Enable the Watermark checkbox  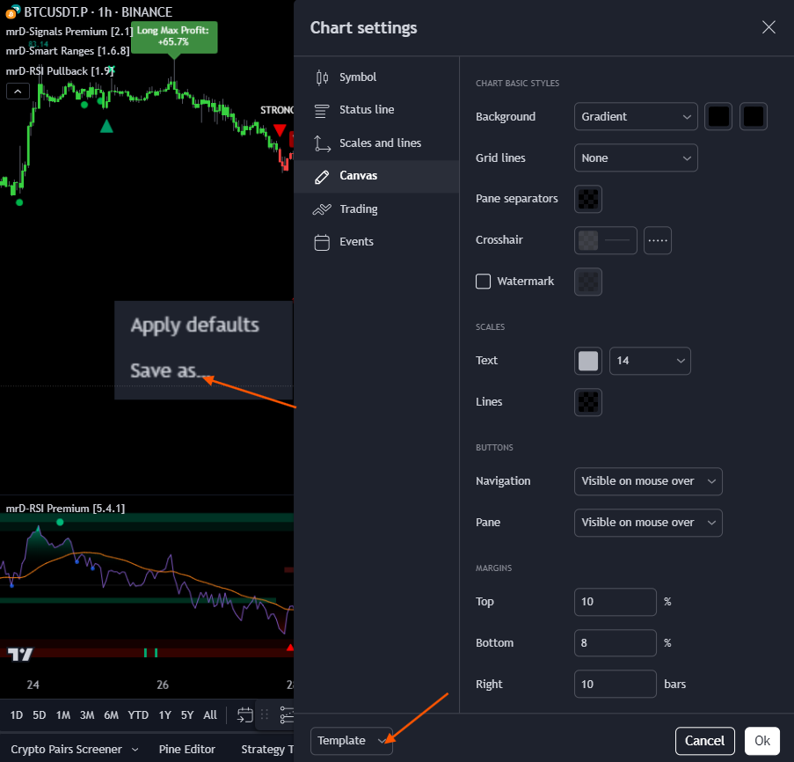(483, 282)
